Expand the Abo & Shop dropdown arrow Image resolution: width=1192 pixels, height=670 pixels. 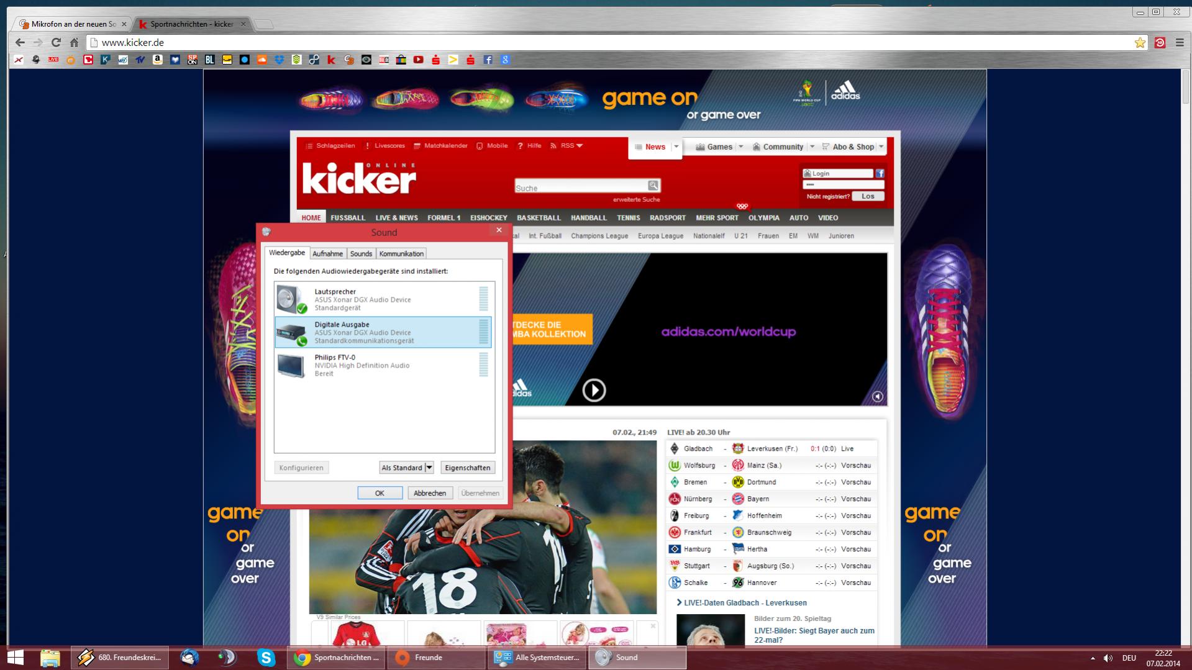pyautogui.click(x=881, y=147)
